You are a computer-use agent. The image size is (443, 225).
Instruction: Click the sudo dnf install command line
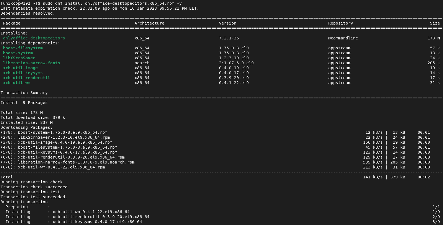click(x=91, y=3)
